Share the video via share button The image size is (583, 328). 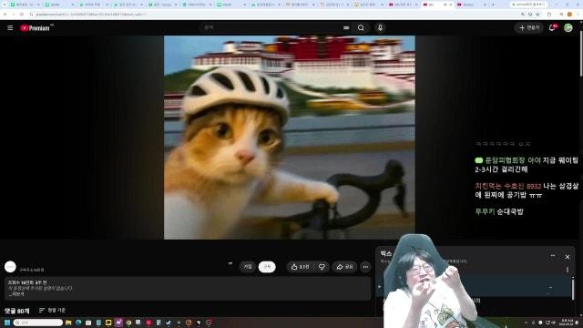coord(344,267)
